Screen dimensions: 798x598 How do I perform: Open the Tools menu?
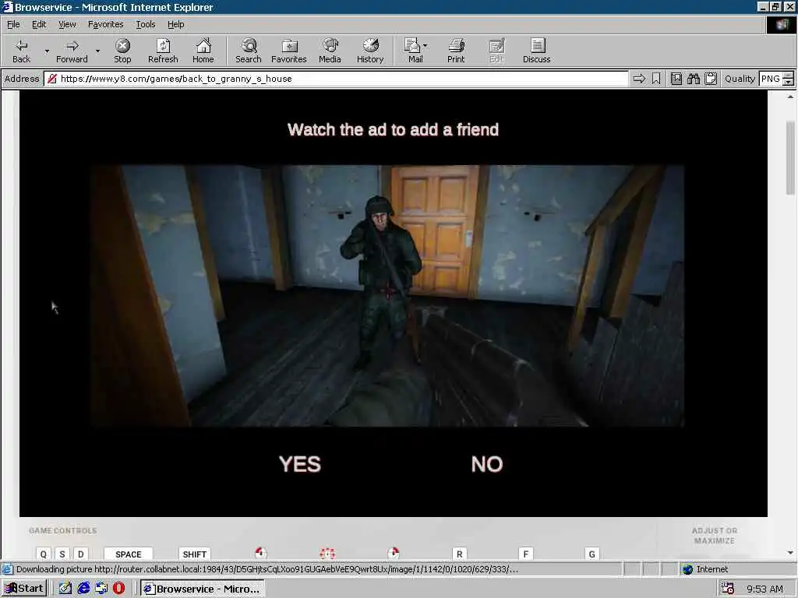(146, 24)
